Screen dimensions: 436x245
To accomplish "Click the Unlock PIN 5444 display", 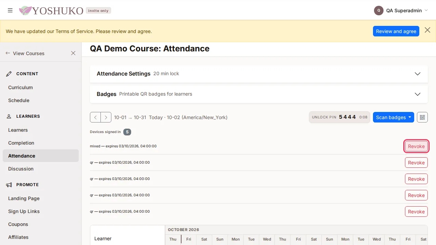I will point(340,117).
